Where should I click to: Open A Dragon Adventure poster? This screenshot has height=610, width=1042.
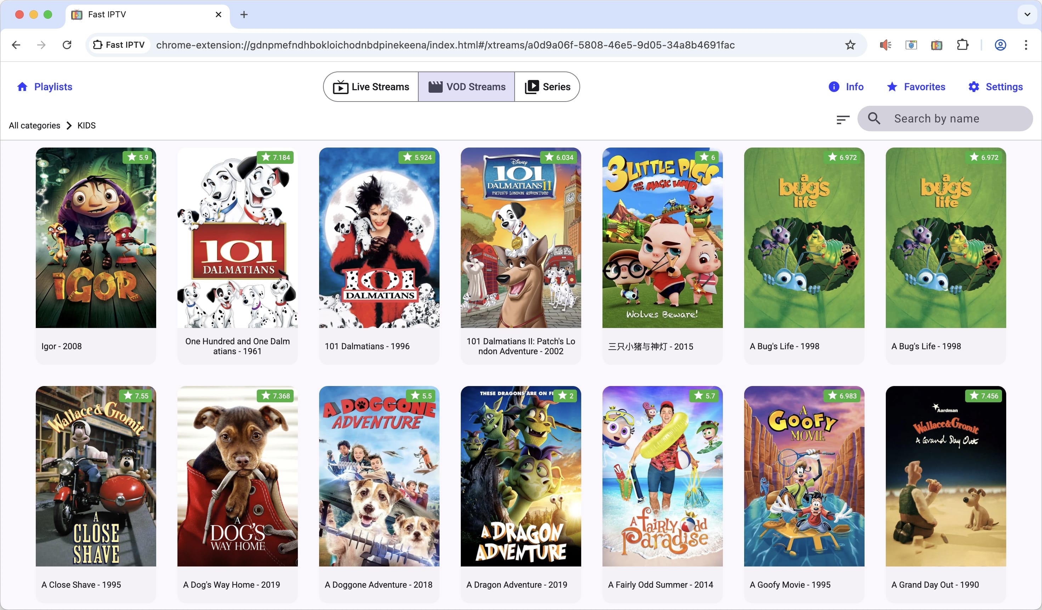pyautogui.click(x=521, y=476)
